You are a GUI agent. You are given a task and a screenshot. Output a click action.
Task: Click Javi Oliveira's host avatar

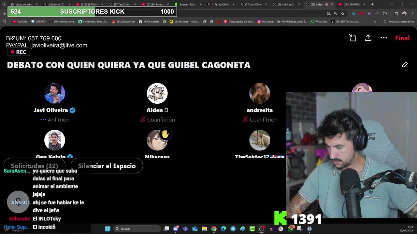click(55, 93)
